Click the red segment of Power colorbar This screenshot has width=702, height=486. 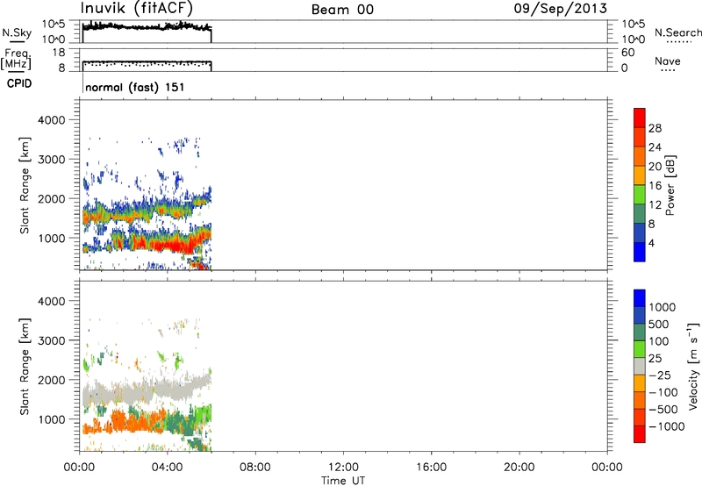pos(640,118)
